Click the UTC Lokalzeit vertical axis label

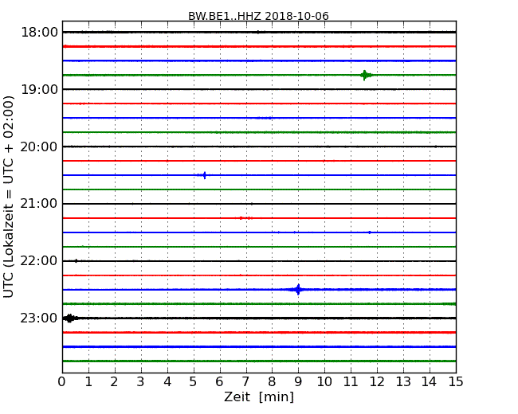(x=9, y=197)
